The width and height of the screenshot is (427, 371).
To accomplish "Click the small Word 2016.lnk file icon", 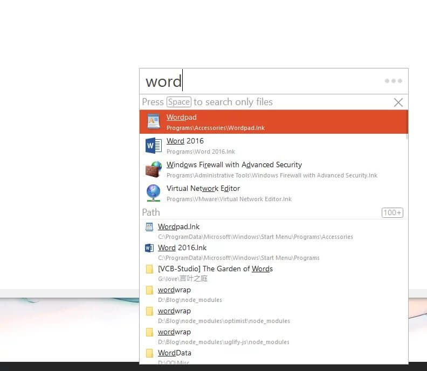I will [x=149, y=248].
